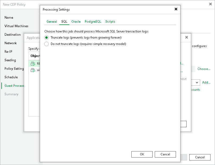Open the Seeding wizard step
The height and width of the screenshot is (165, 215).
click(10, 60)
